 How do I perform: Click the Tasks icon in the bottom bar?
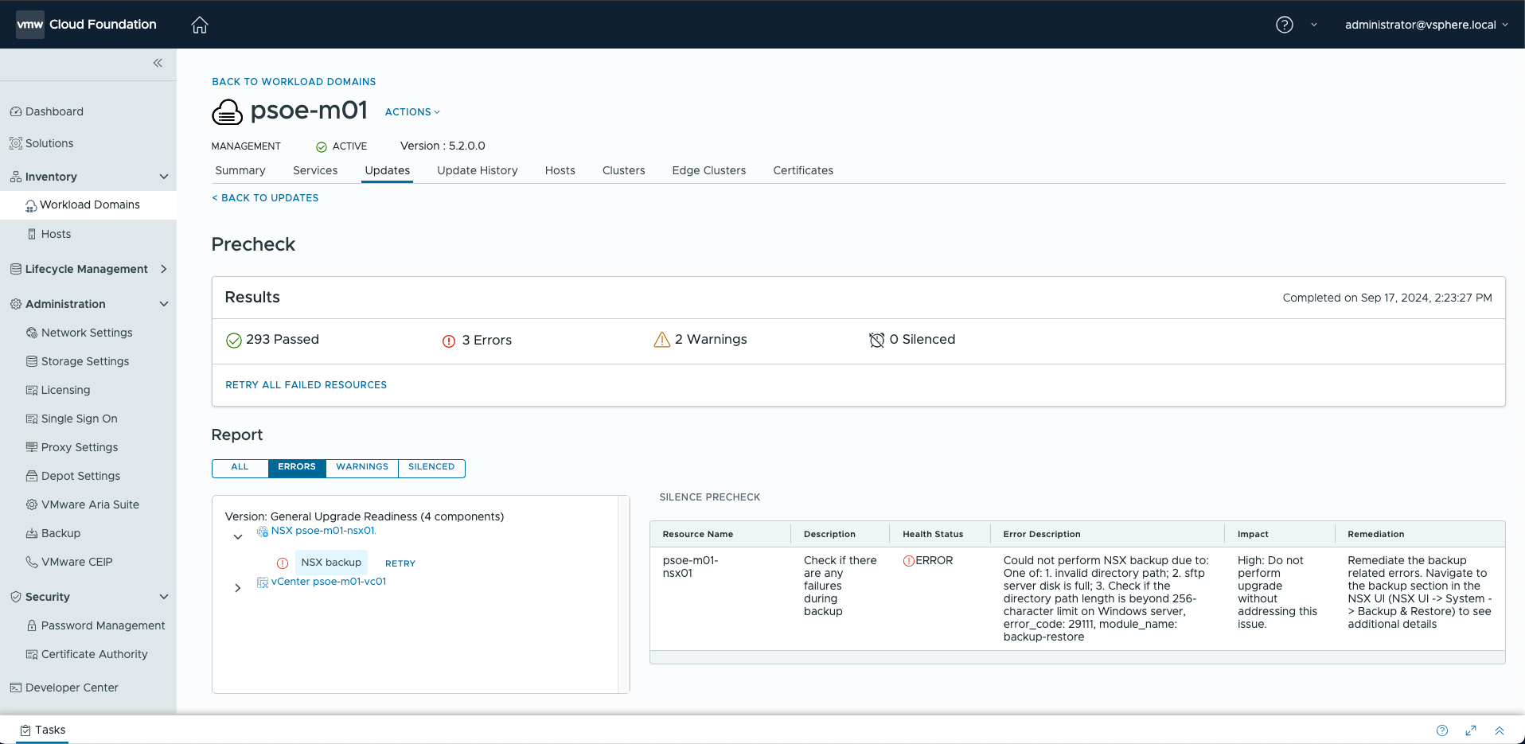coord(26,730)
